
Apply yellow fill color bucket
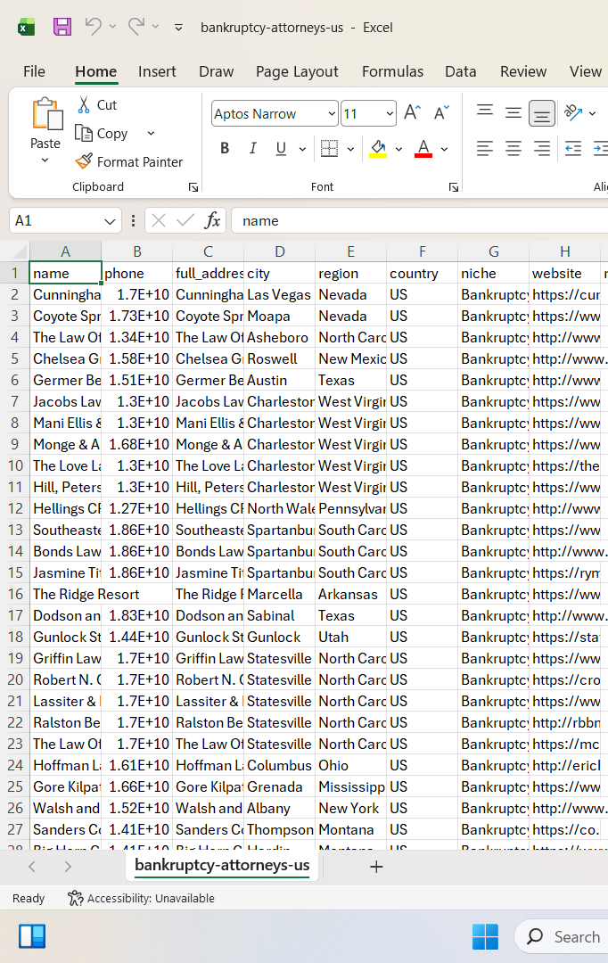click(378, 148)
